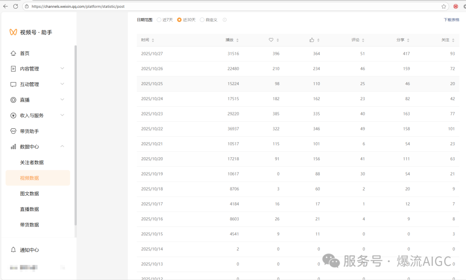Select the play count 29220
This screenshot has width=466, height=280.
coord(233,114)
